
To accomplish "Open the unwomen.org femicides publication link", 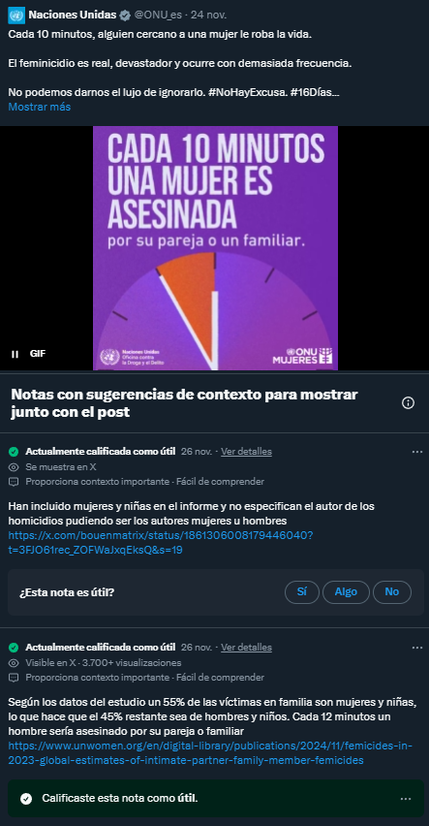I will (x=210, y=753).
